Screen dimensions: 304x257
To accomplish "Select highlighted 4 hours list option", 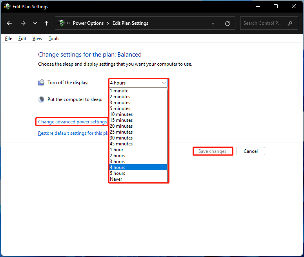I will tap(138, 167).
